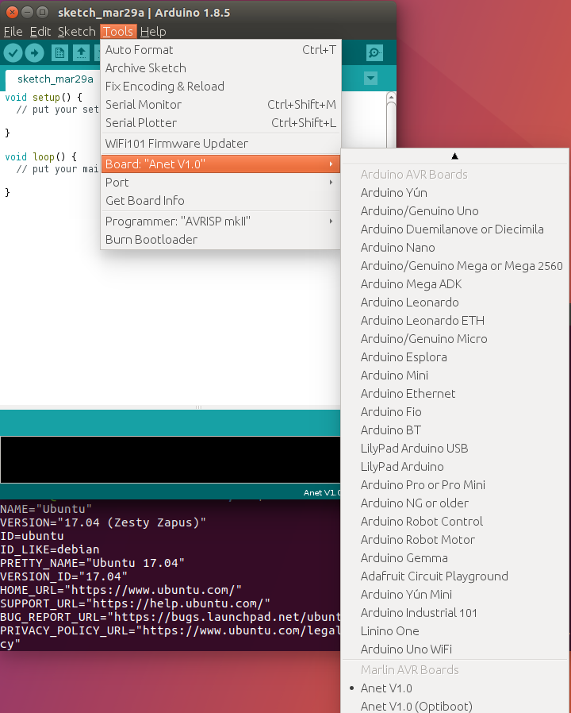This screenshot has height=713, width=571.
Task: Click the New sketch toolbar icon
Action: coord(59,53)
